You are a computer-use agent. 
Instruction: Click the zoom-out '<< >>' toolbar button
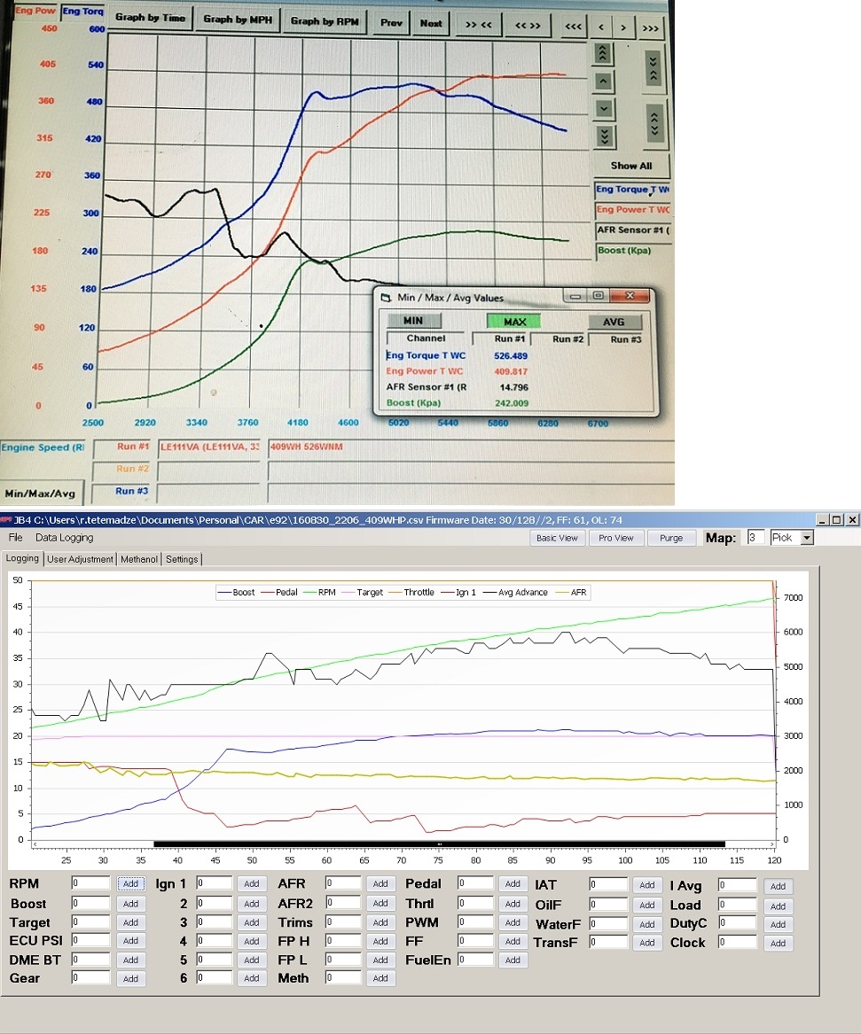tap(528, 25)
